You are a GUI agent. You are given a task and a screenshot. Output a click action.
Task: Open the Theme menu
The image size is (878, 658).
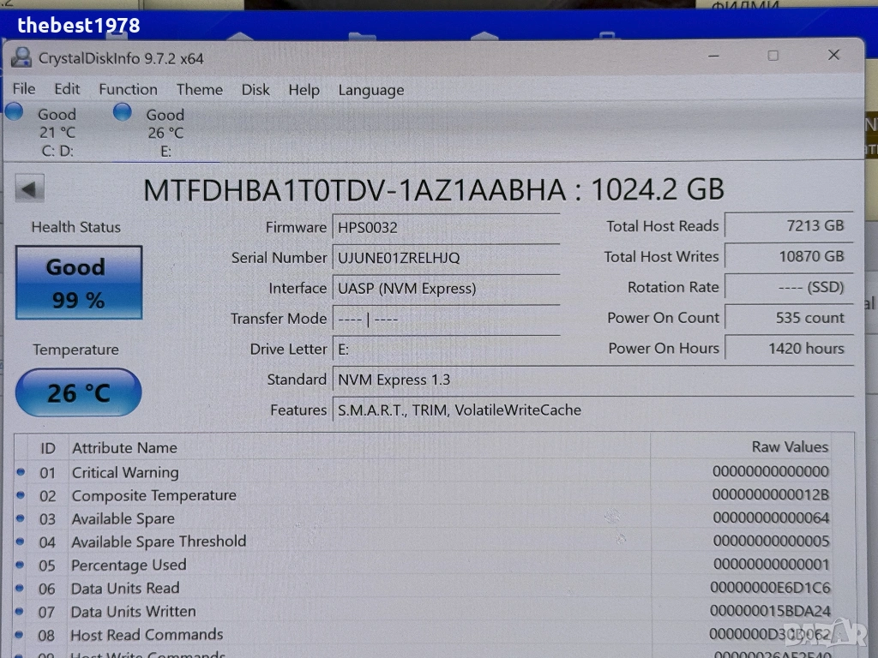click(199, 89)
